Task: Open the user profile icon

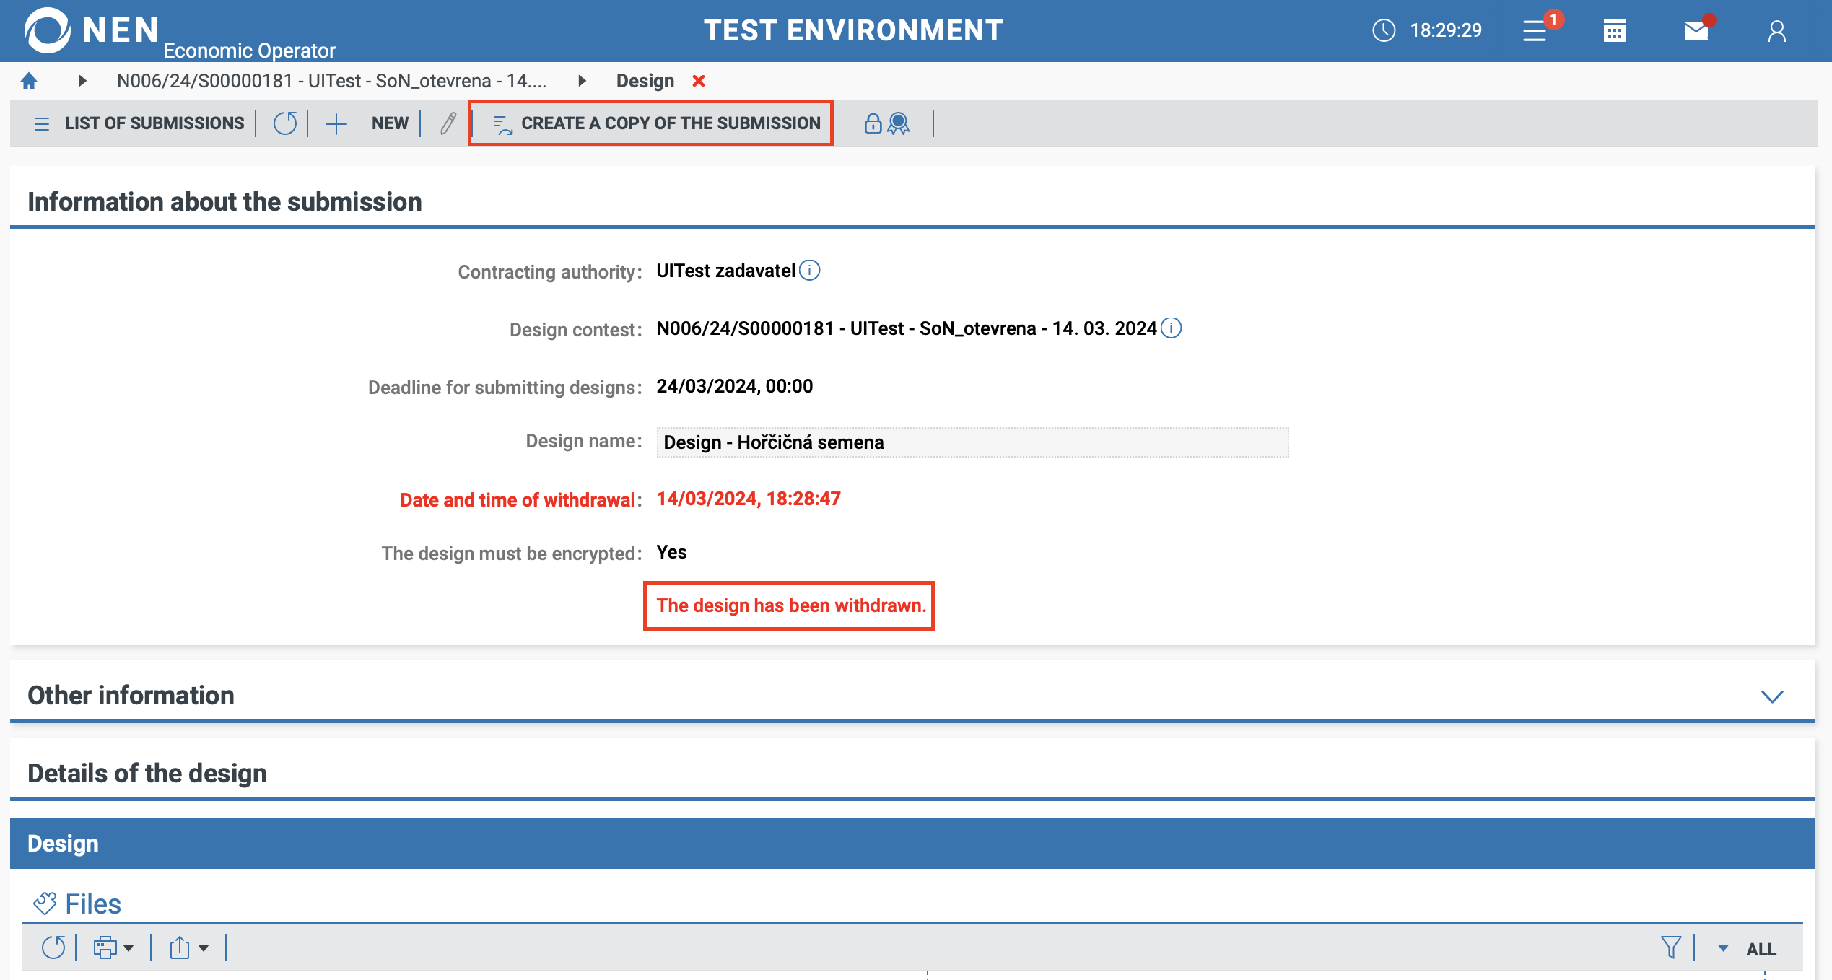Action: tap(1776, 30)
